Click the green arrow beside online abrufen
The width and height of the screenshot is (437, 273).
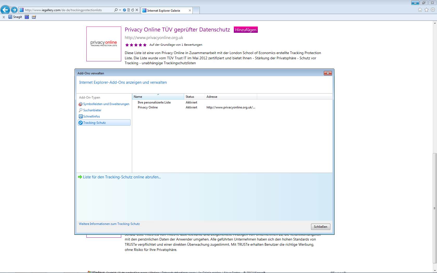tap(80, 177)
